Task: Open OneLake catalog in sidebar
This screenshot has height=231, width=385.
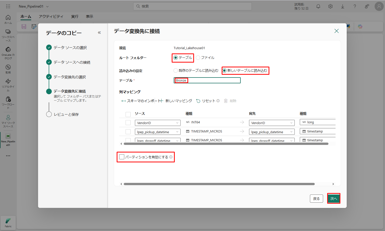Action: coord(8,53)
